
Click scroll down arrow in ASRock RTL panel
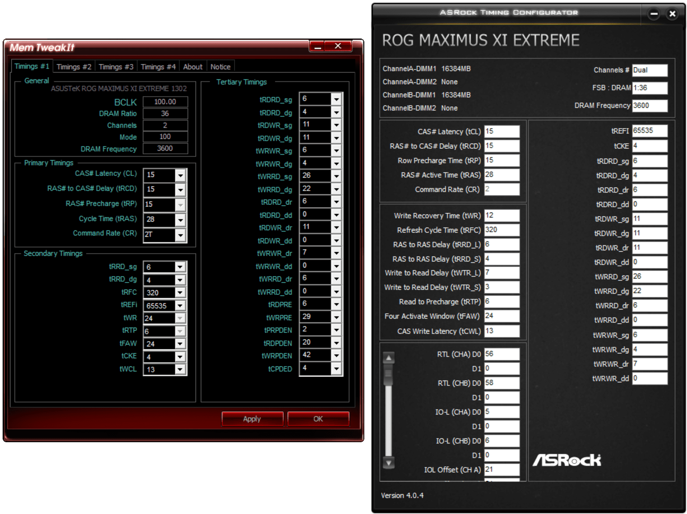point(388,462)
